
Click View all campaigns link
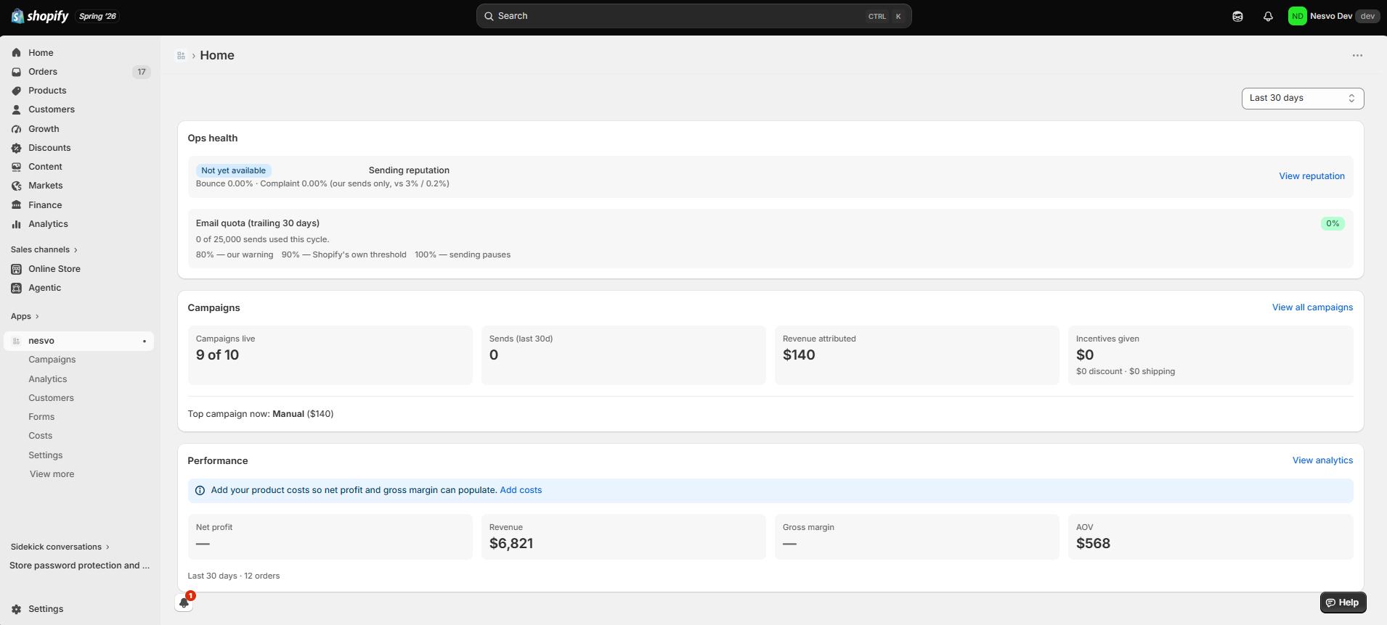click(1312, 307)
